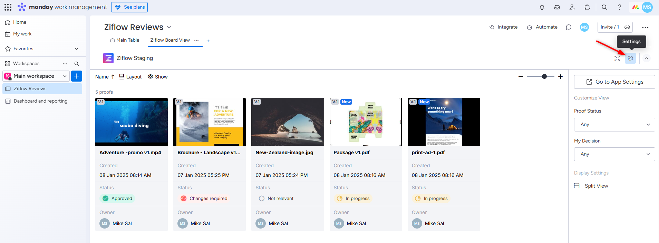Image resolution: width=659 pixels, height=243 pixels.
Task: Expand the Proof Status dropdown
Action: click(614, 125)
